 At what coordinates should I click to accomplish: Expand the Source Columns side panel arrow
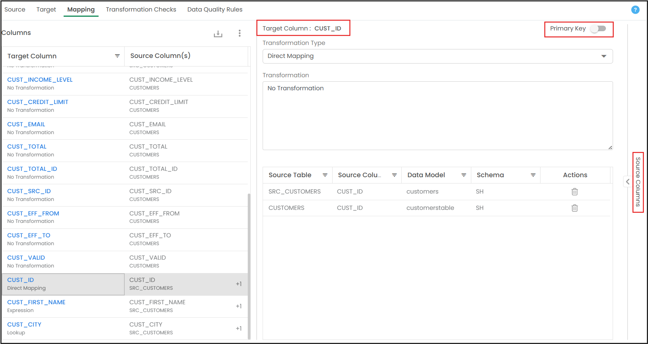[x=628, y=182]
